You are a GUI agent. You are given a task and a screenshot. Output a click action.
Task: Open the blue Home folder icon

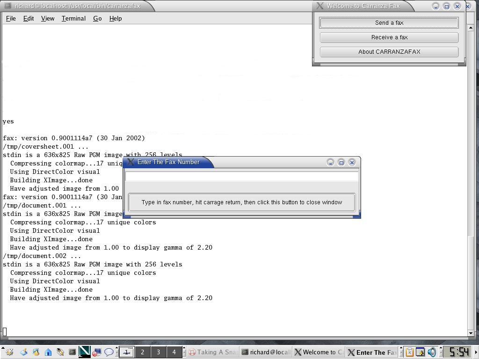click(48, 352)
